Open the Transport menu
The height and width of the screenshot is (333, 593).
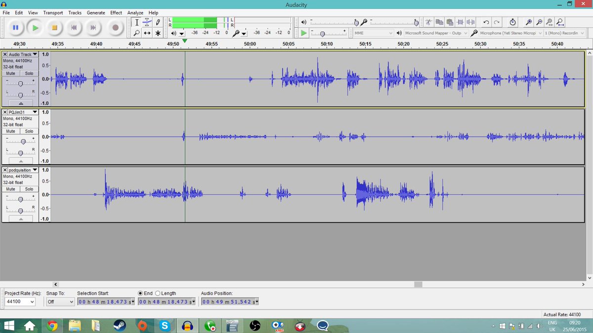pos(53,12)
